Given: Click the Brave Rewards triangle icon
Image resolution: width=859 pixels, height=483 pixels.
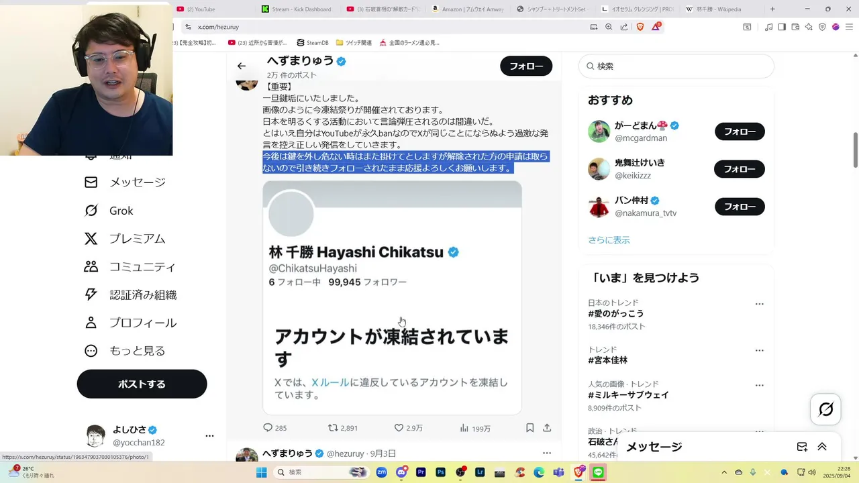Looking at the screenshot, I should (x=656, y=27).
